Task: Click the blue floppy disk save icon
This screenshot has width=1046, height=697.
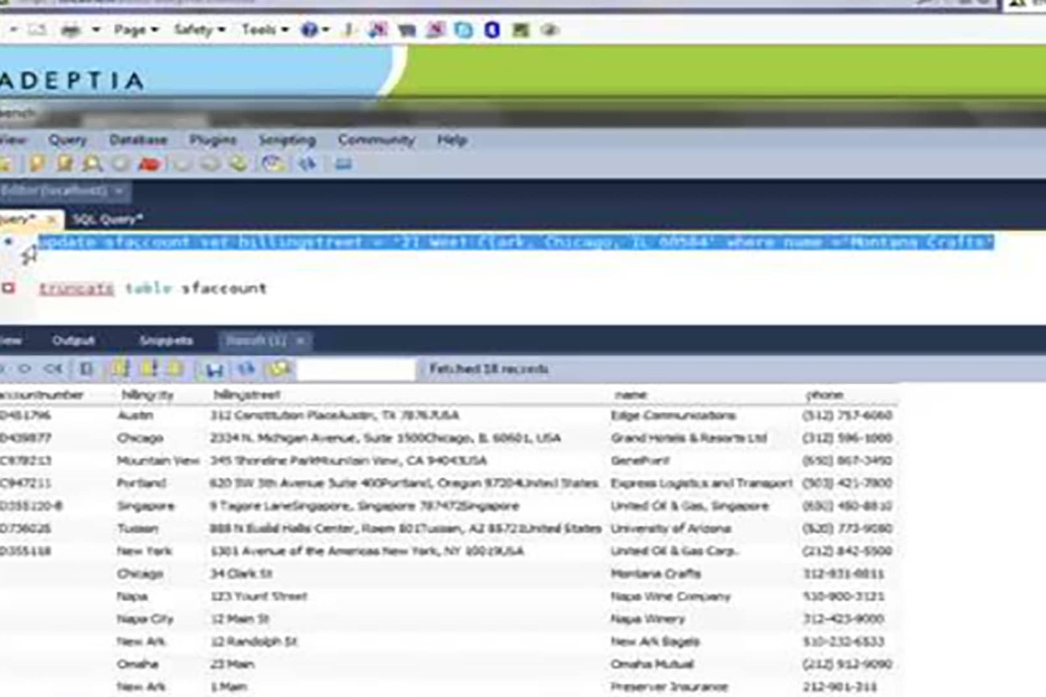Action: 214,369
